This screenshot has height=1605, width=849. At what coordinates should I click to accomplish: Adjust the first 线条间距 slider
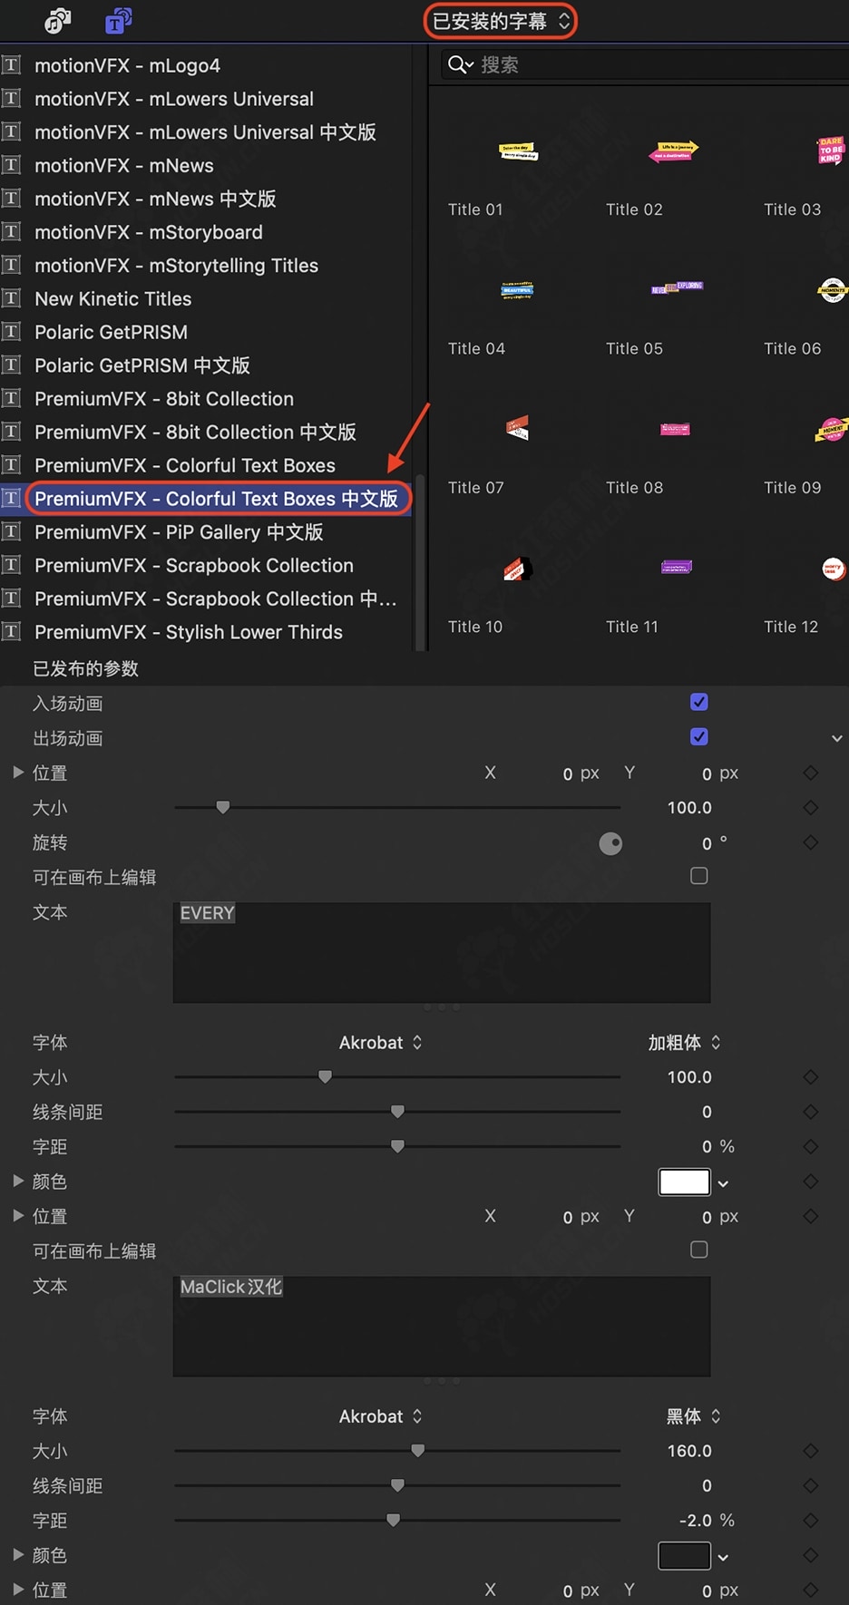coord(397,1112)
